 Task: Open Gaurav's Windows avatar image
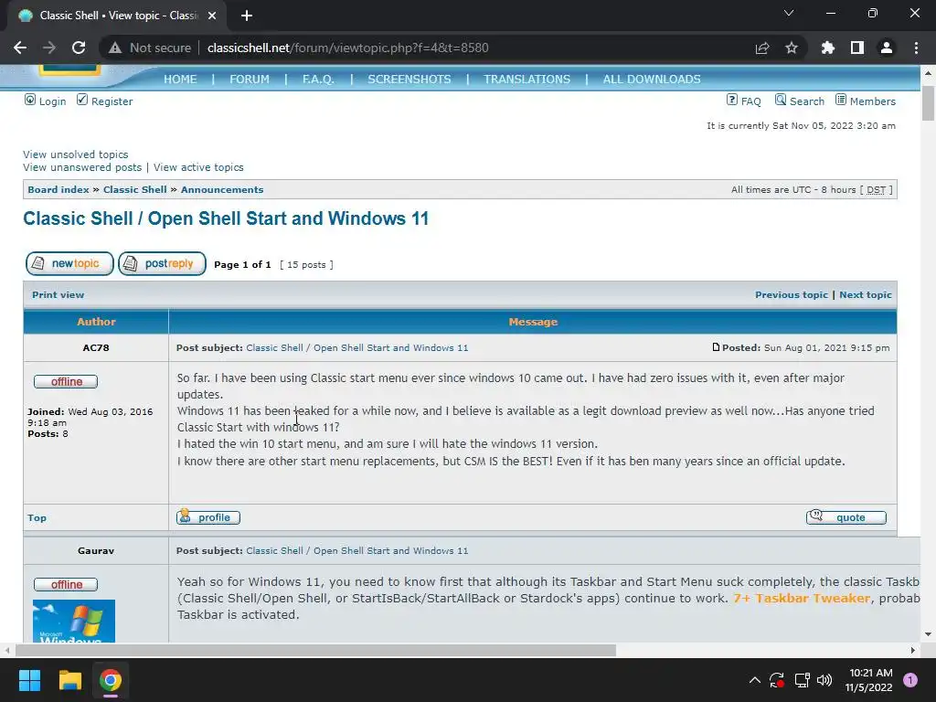tap(74, 621)
